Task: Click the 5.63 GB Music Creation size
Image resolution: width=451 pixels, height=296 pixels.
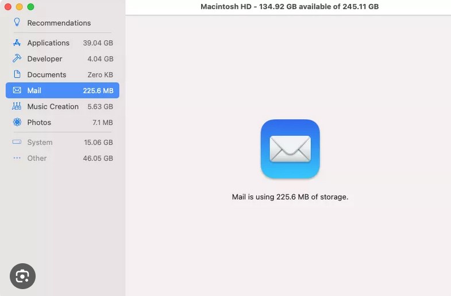Action: point(100,106)
